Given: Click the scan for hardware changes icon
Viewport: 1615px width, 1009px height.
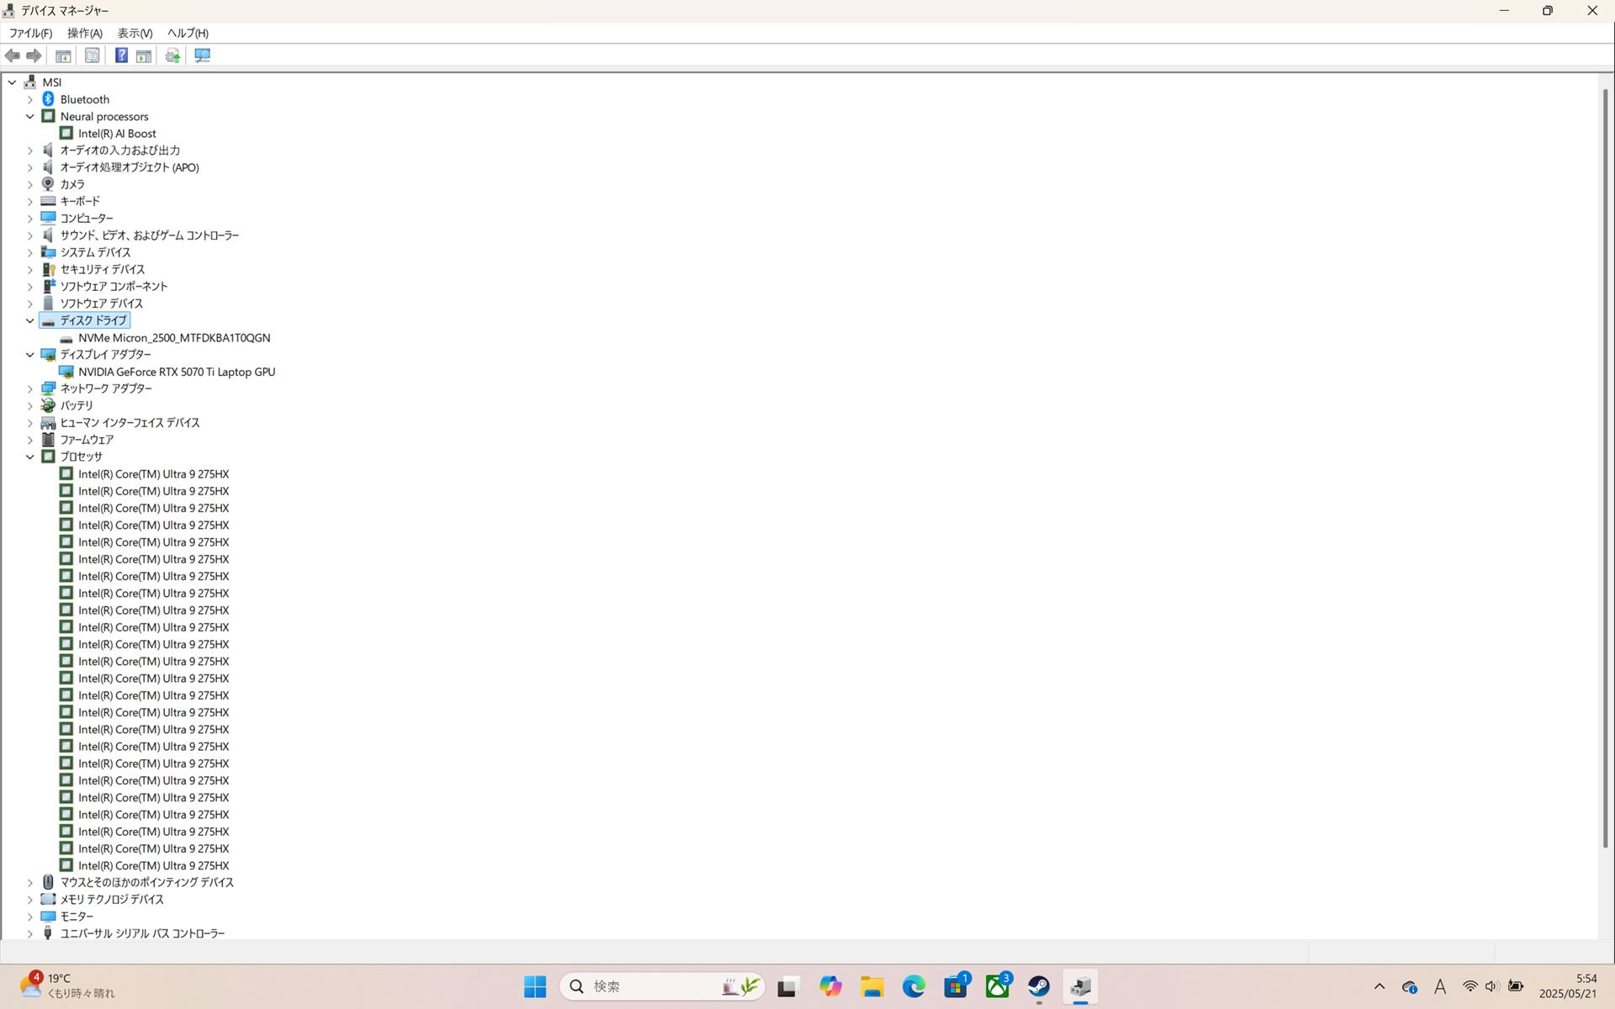Looking at the screenshot, I should (203, 55).
